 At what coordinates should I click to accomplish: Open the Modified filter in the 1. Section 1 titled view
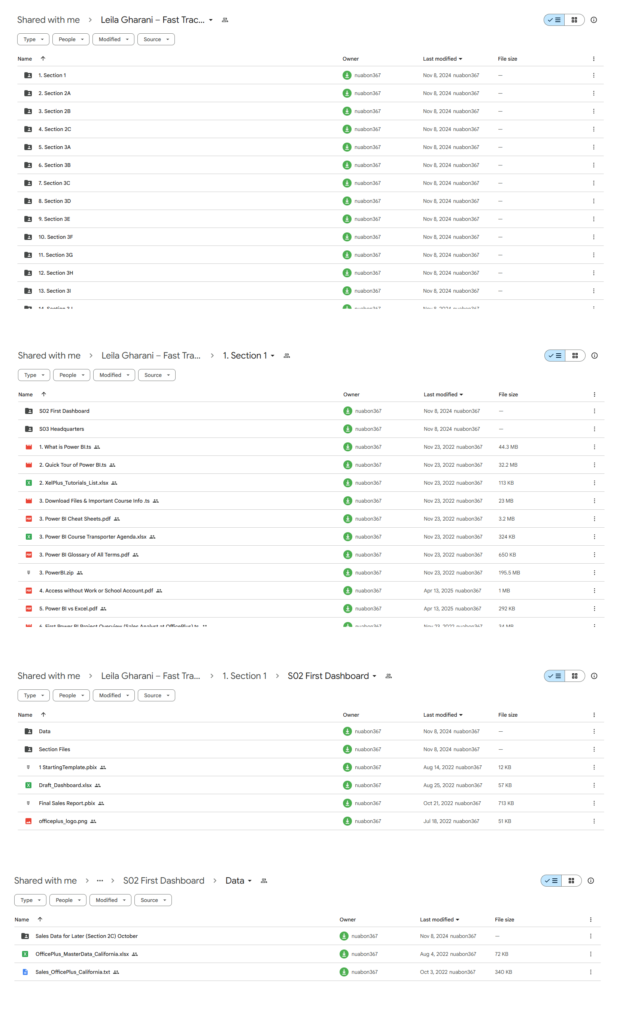114,375
